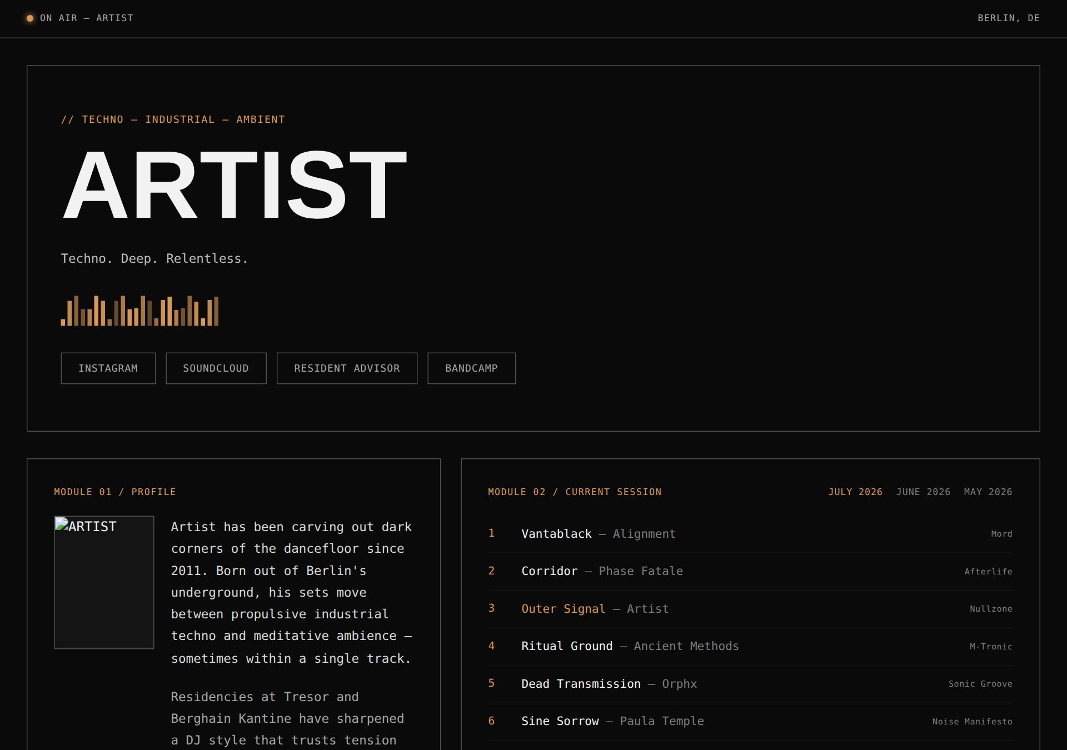
Task: Click the Nullzone label name
Action: tap(991, 609)
